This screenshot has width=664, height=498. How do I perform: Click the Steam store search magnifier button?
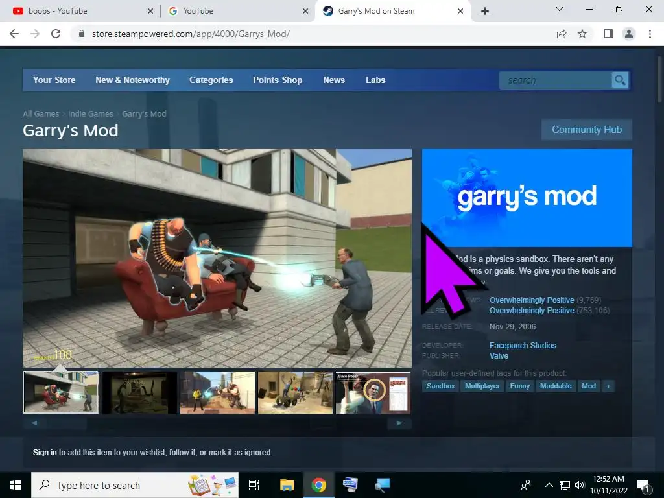coord(620,80)
